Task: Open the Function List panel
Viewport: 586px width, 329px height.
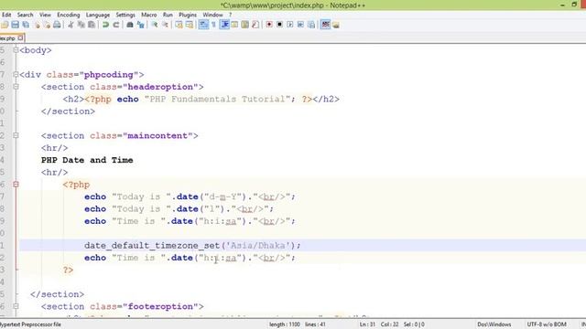Action: (x=255, y=25)
